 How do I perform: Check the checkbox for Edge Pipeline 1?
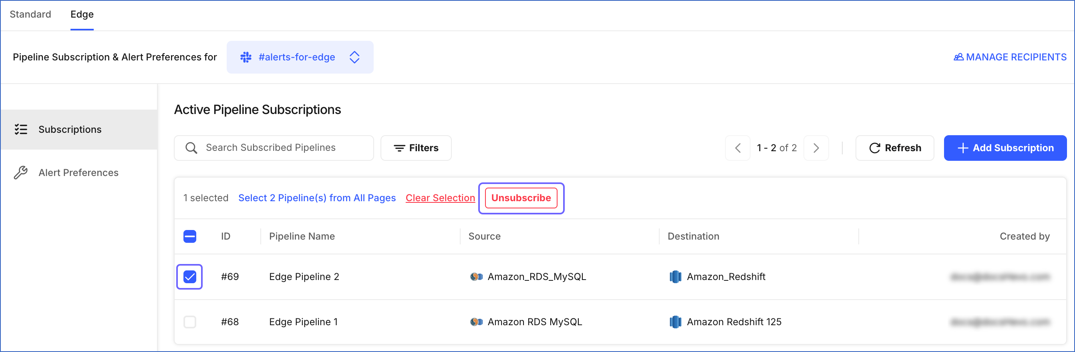pos(189,322)
